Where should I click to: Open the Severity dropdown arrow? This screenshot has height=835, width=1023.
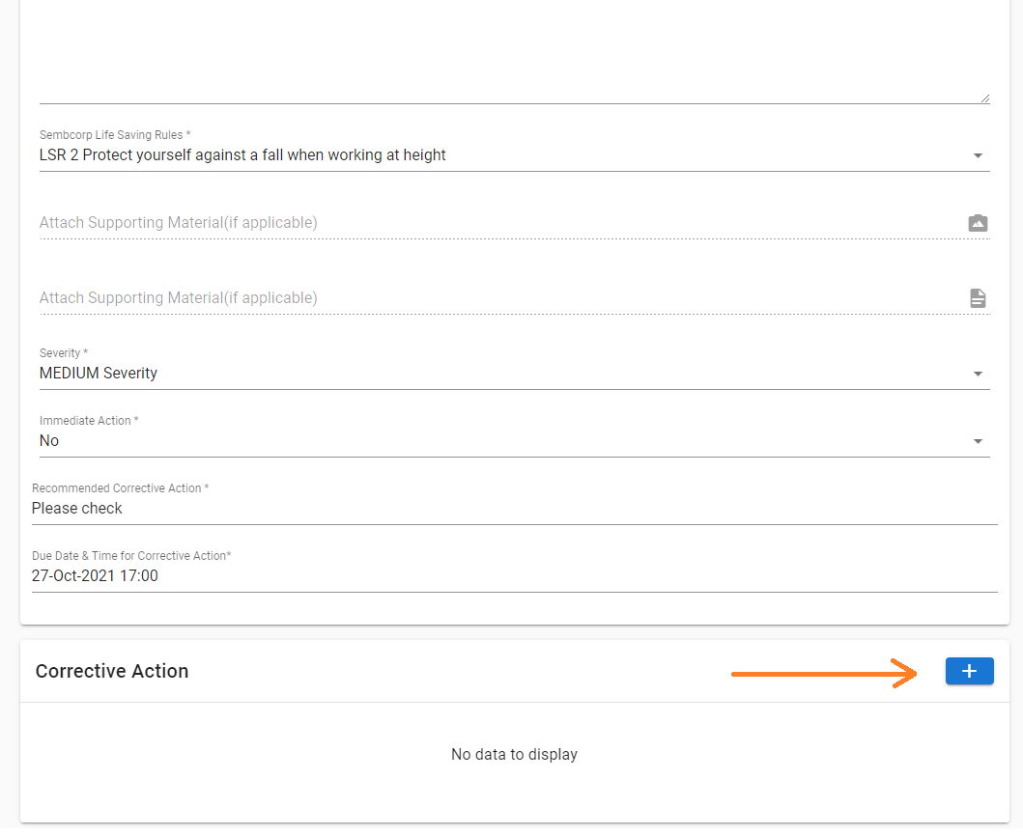coord(978,374)
